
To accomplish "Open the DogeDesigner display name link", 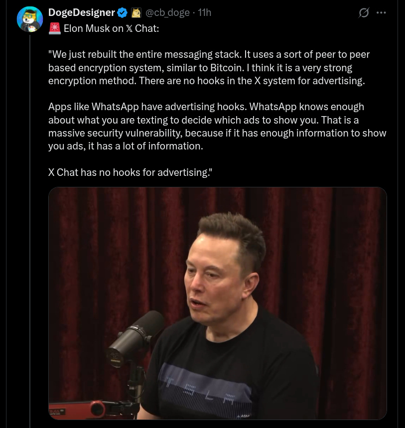I will (81, 12).
